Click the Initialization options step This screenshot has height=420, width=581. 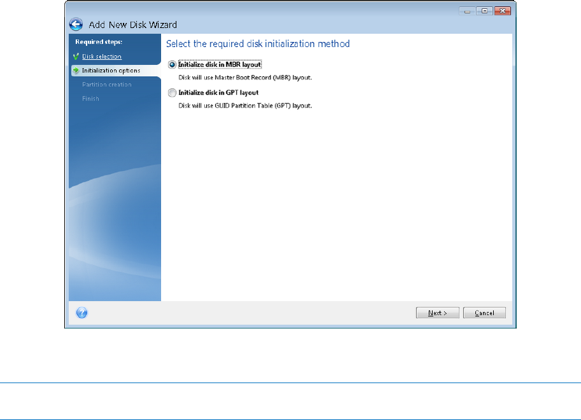click(111, 71)
